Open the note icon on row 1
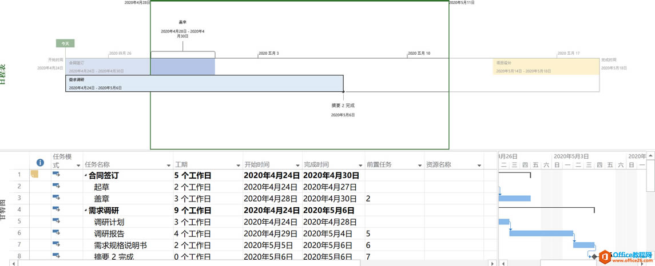The image size is (655, 266). coord(34,174)
